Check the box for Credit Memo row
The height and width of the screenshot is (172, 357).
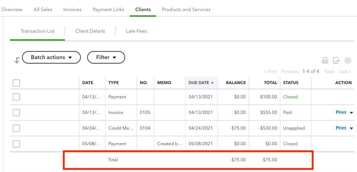click(x=16, y=128)
